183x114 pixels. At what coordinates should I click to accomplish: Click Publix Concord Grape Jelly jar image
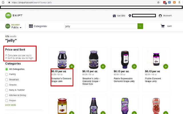pyautogui.click(x=156, y=60)
